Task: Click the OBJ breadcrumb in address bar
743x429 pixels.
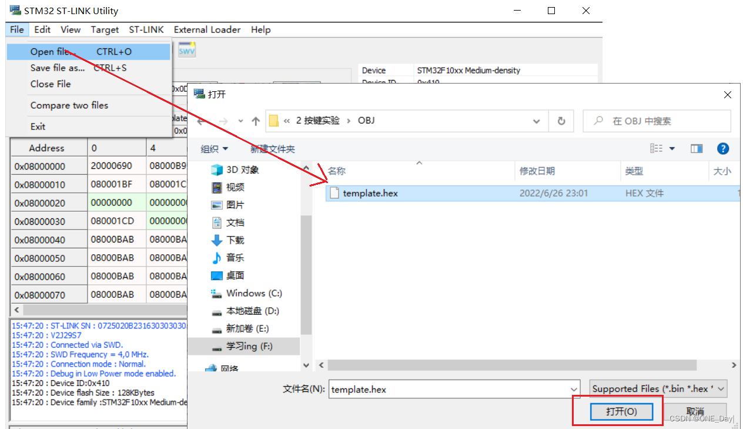Action: [x=366, y=121]
